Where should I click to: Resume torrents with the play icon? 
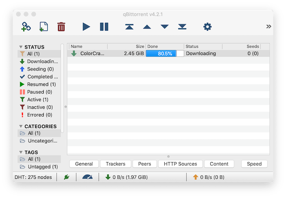86,27
